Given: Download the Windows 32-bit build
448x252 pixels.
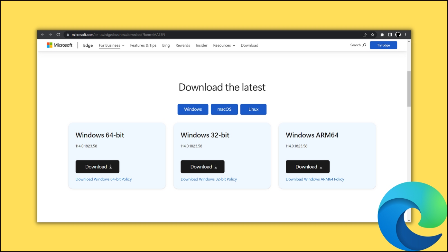Looking at the screenshot, I should 202,167.
